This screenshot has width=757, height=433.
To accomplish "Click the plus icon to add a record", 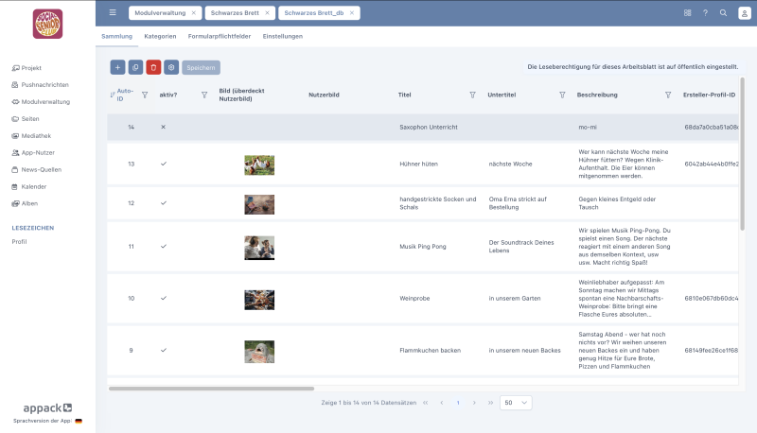I will point(117,67).
